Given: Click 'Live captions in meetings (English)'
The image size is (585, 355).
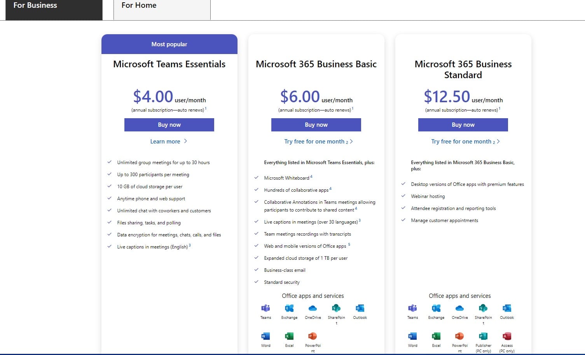Looking at the screenshot, I should (152, 247).
